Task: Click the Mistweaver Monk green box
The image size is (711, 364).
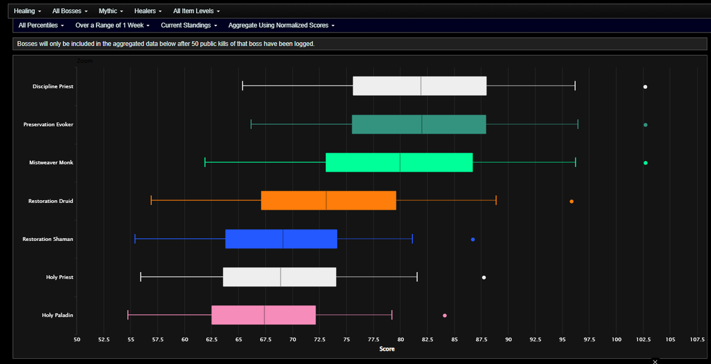Action: (399, 162)
